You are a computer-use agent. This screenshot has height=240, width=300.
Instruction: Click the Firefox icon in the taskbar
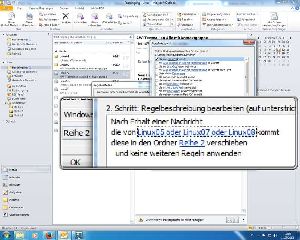click(49, 235)
